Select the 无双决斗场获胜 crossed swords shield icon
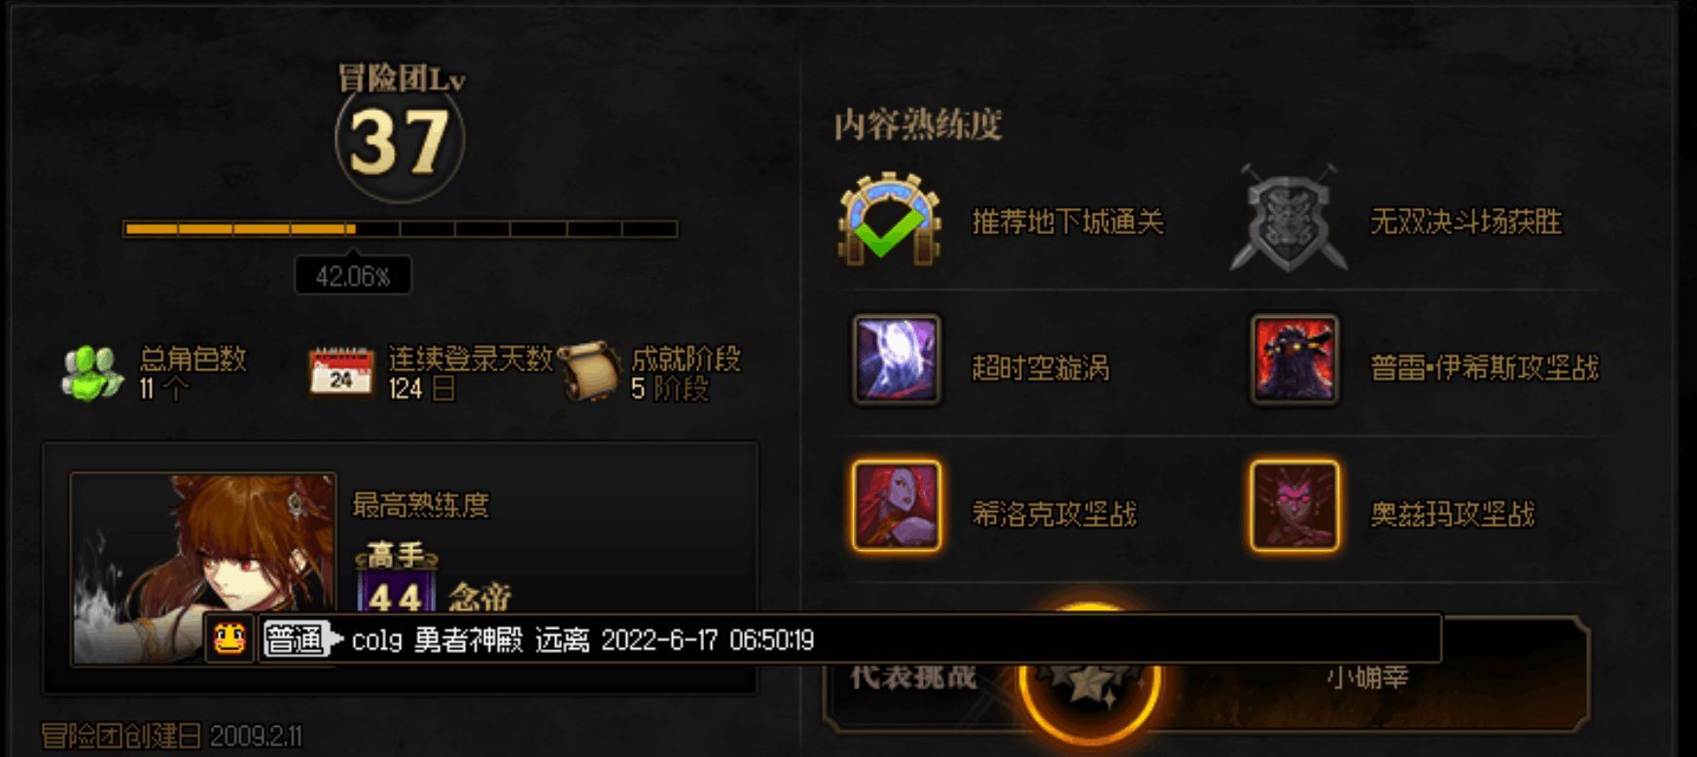1697x757 pixels. tap(1289, 219)
